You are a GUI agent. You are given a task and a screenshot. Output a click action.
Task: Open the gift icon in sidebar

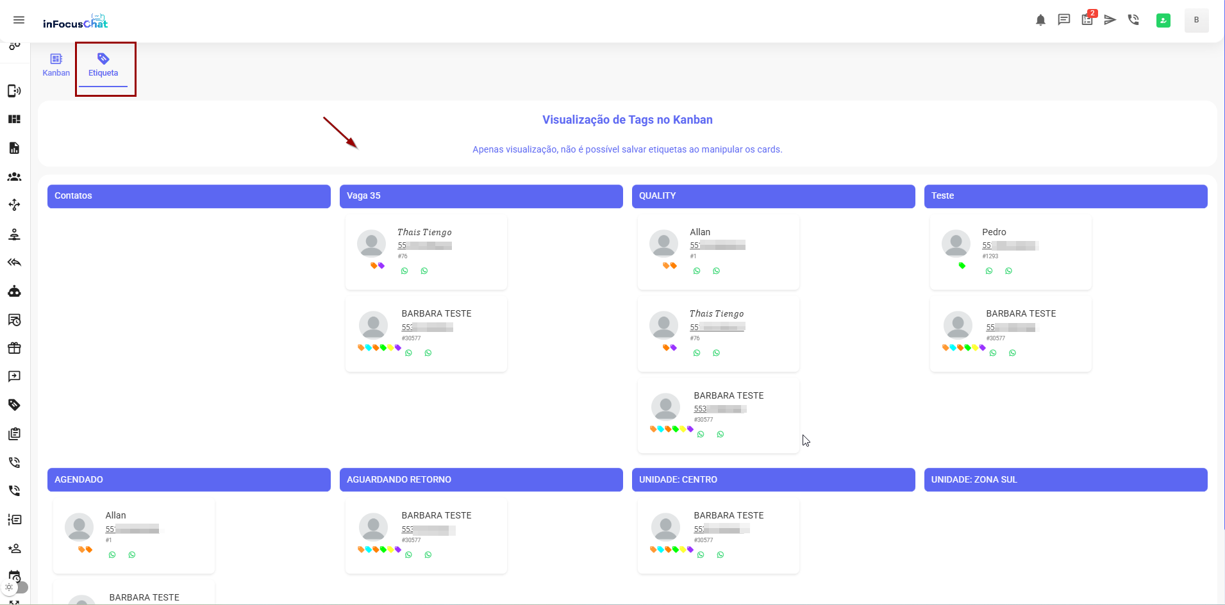click(14, 348)
